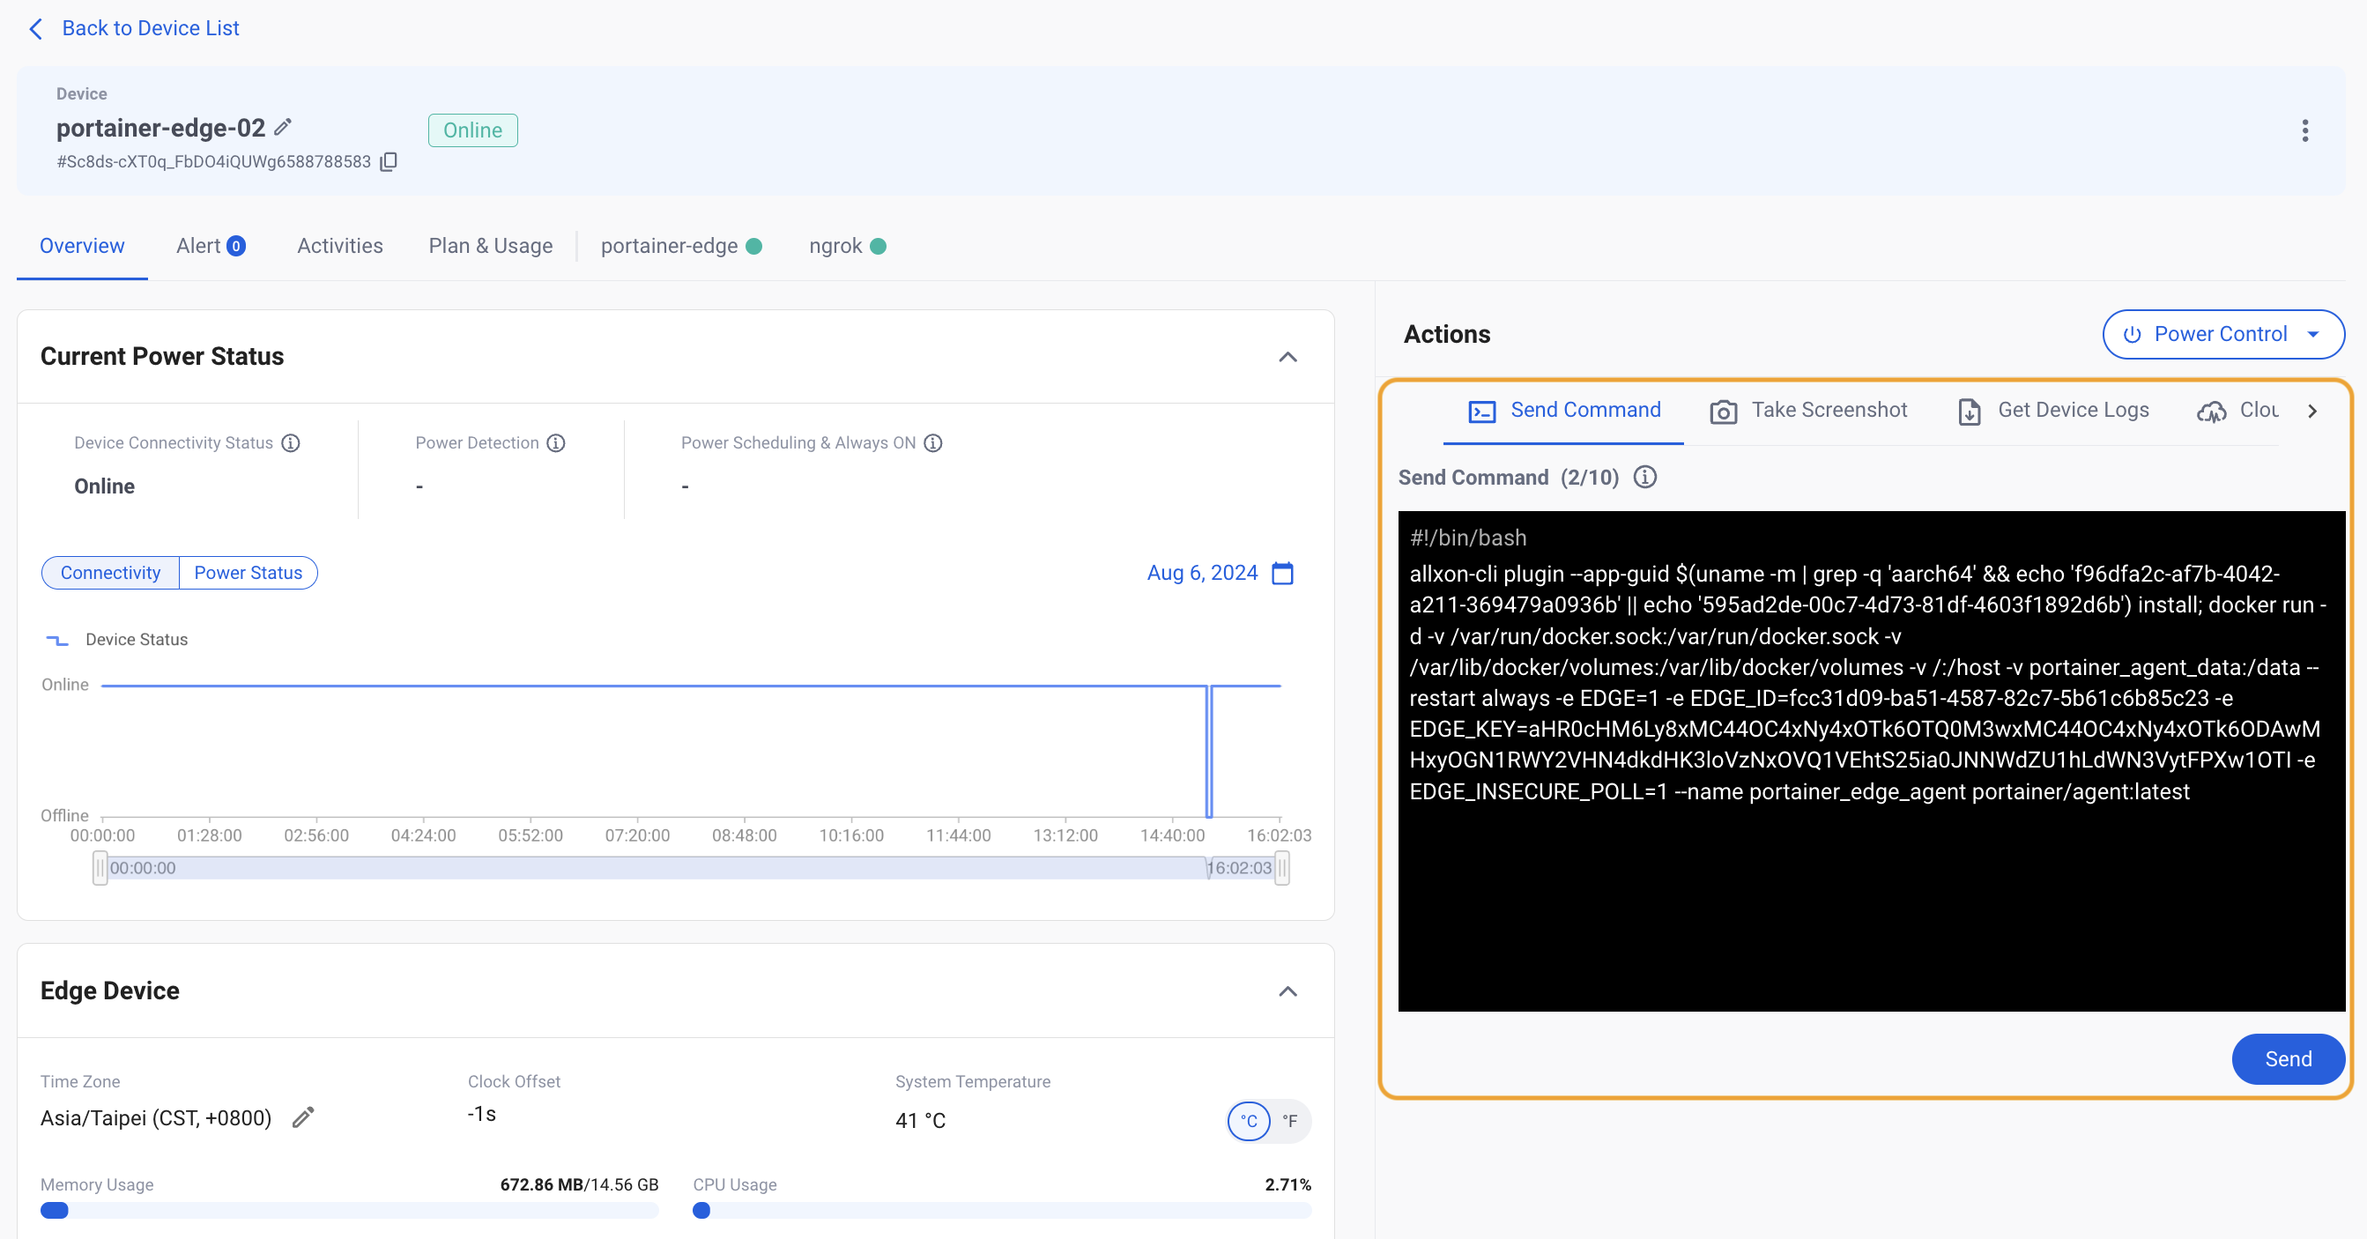Click the Memory Usage progress bar
2367x1239 pixels.
pos(349,1210)
